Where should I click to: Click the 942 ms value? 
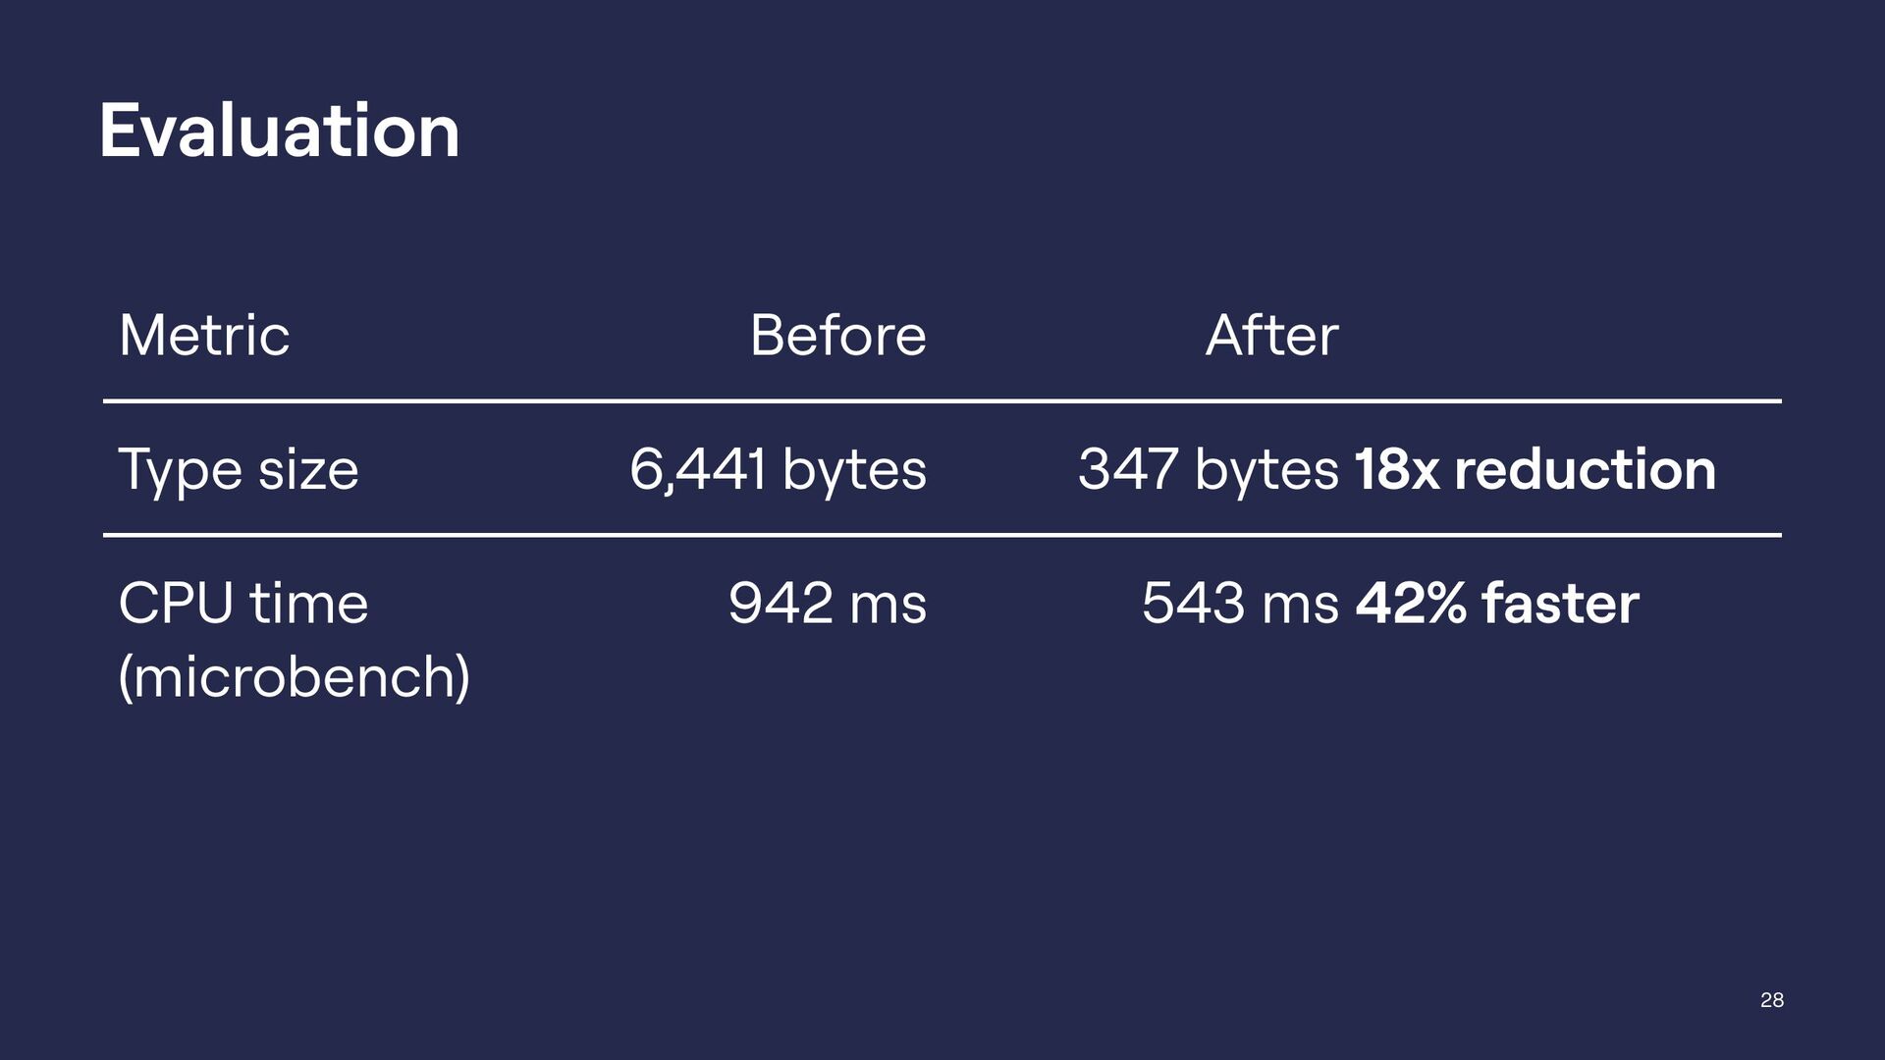click(x=828, y=603)
